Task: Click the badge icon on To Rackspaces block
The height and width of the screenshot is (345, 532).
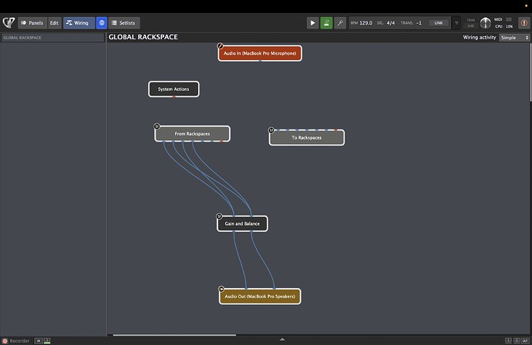Action: click(x=271, y=130)
